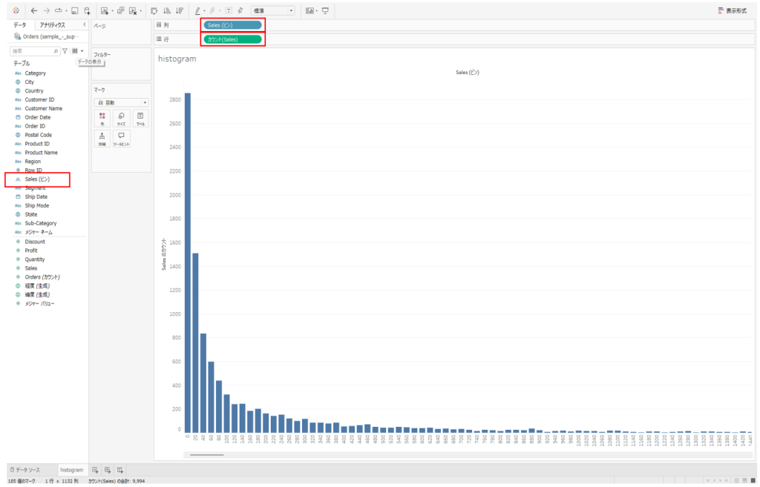Click the field search box in data pane

click(33, 51)
